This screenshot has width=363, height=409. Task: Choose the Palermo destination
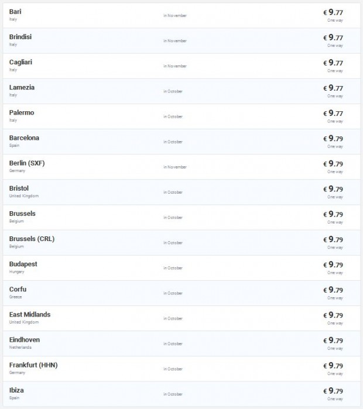(22, 112)
